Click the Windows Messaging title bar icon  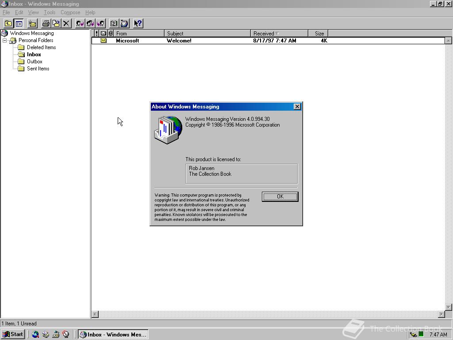click(x=4, y=4)
